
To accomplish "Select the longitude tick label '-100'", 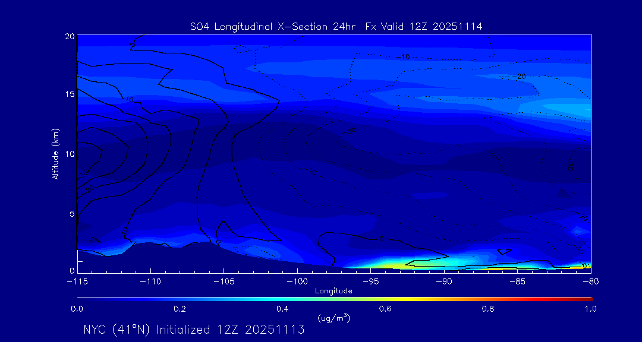I will coord(297,282).
